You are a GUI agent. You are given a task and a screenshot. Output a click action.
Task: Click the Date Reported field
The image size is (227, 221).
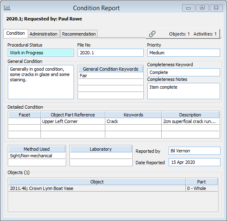[194, 162]
